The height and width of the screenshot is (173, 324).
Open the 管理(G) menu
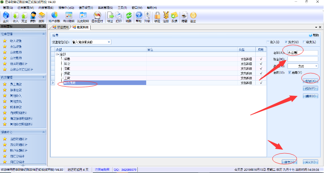8,7
